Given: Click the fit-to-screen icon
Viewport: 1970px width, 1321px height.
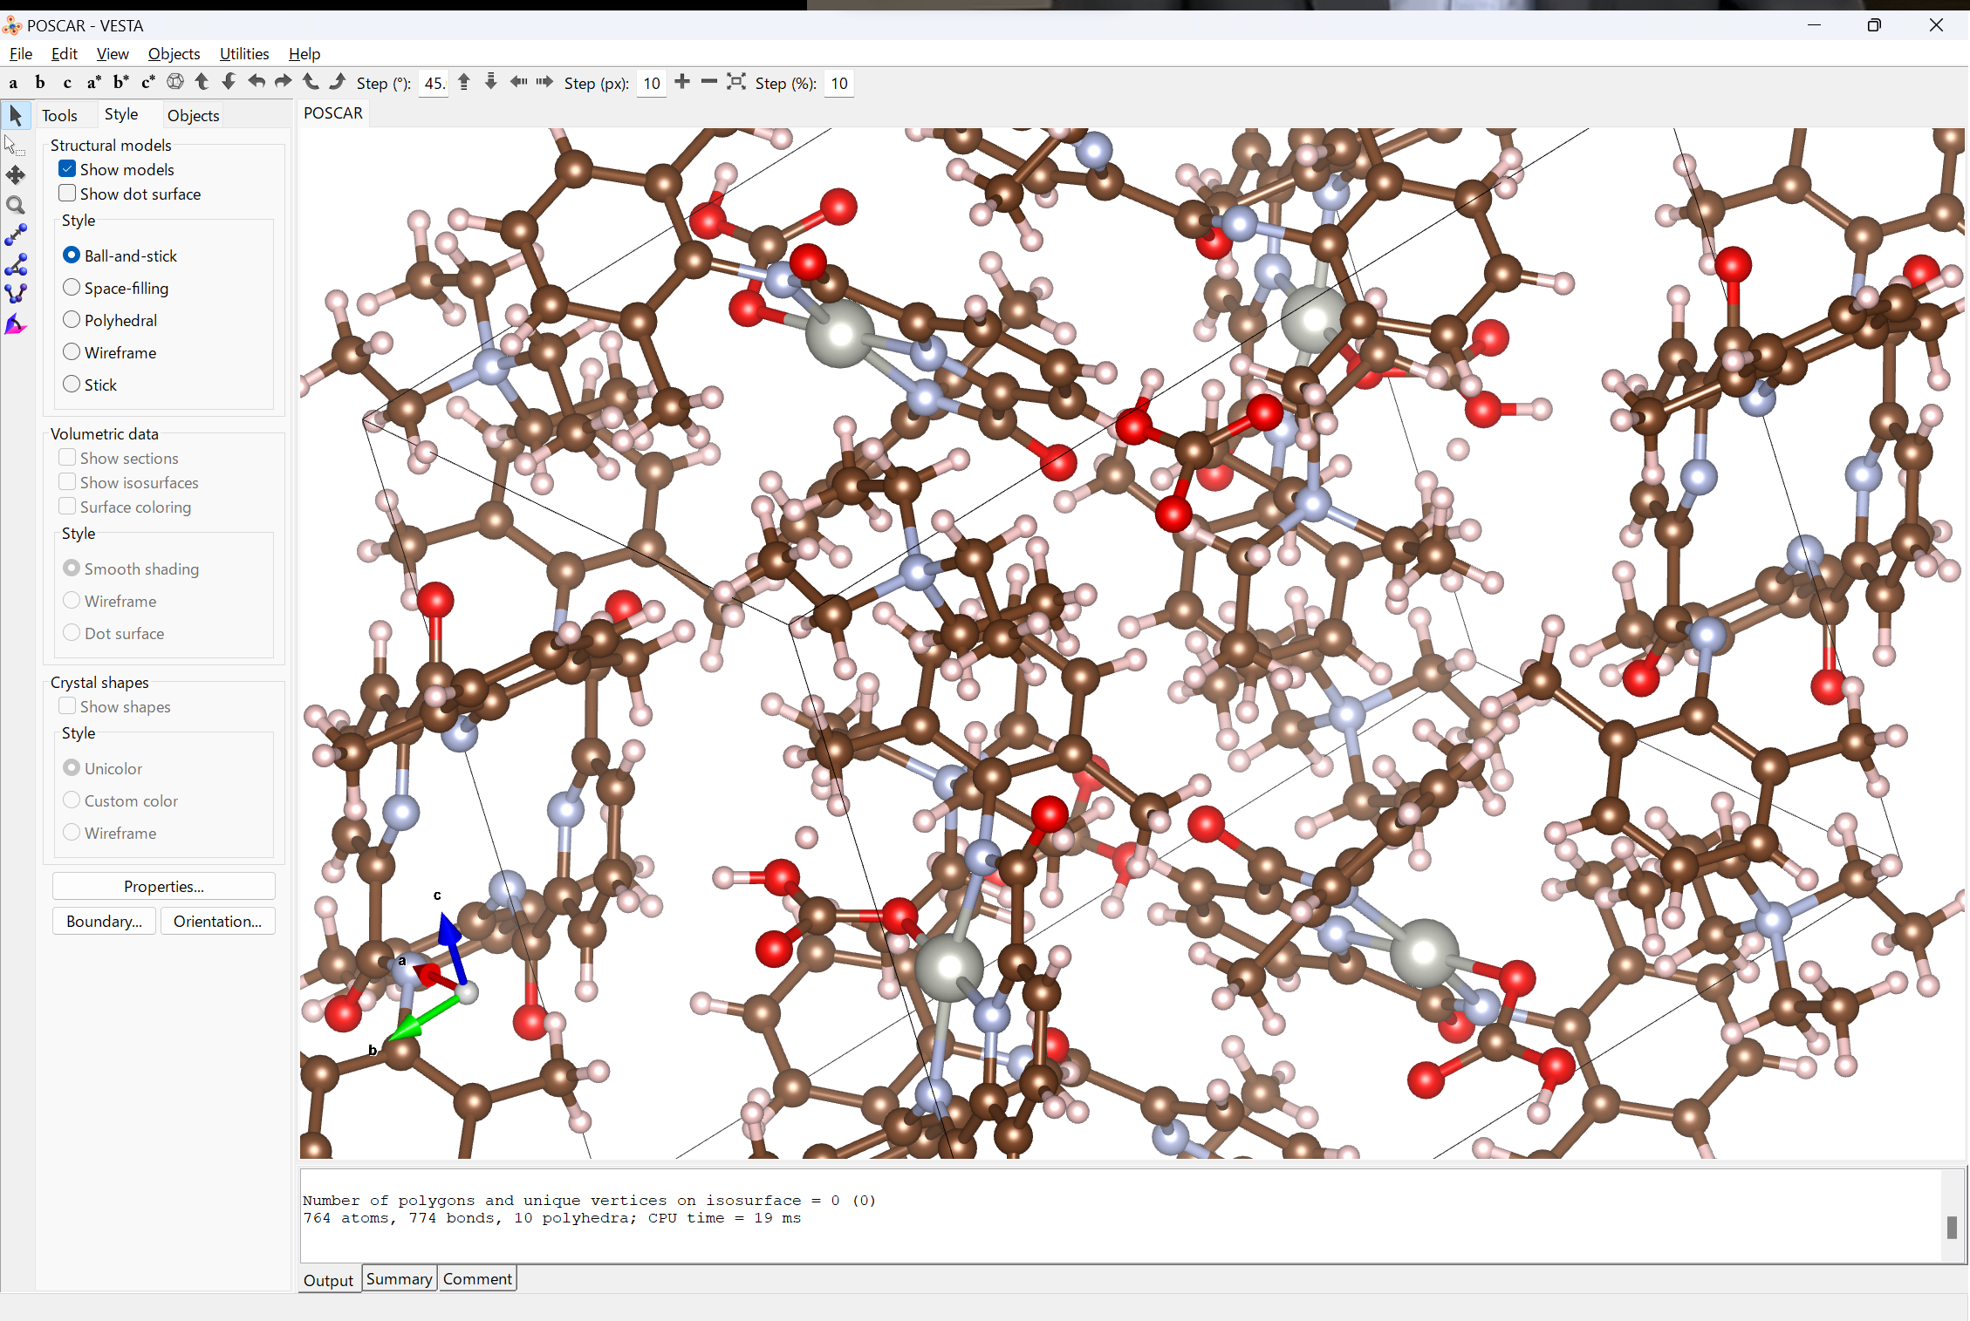Looking at the screenshot, I should [x=736, y=82].
